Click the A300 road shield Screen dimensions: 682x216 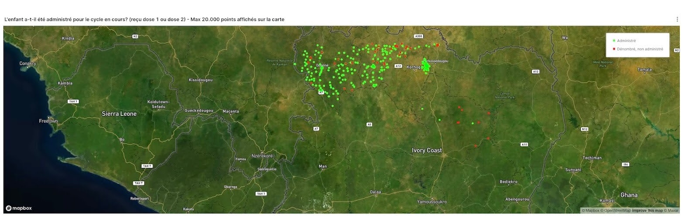pyautogui.click(x=419, y=36)
